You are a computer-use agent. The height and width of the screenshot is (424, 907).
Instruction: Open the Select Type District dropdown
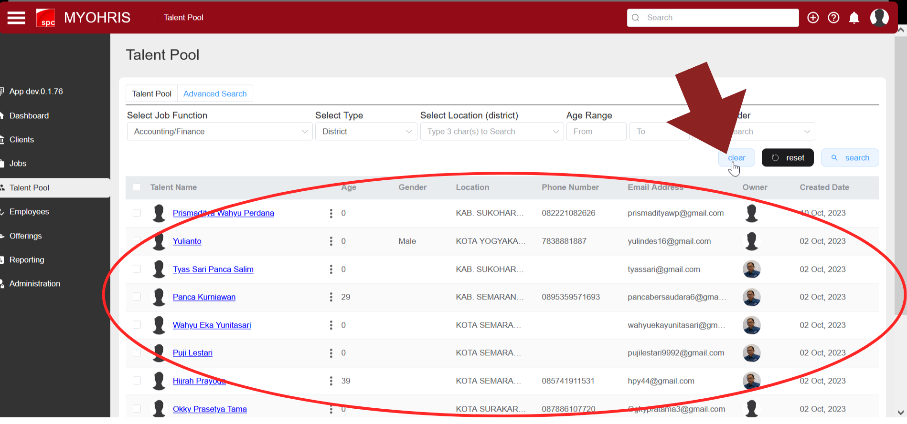click(366, 132)
